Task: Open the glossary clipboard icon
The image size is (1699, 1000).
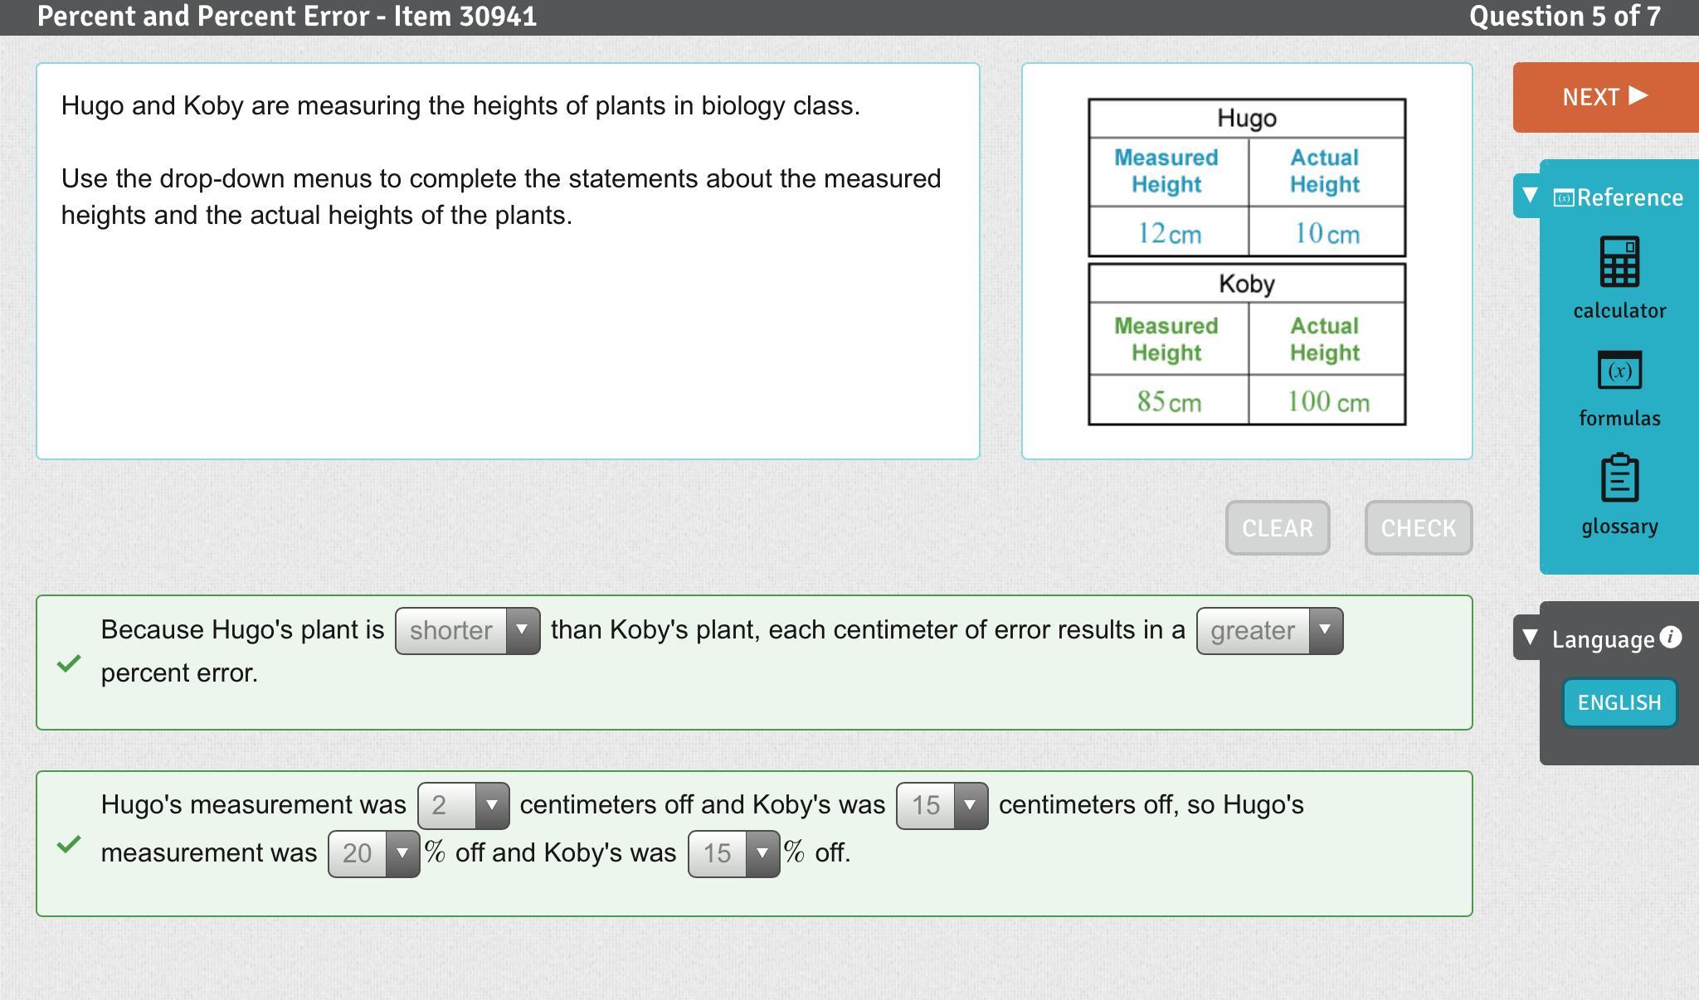Action: [1619, 478]
